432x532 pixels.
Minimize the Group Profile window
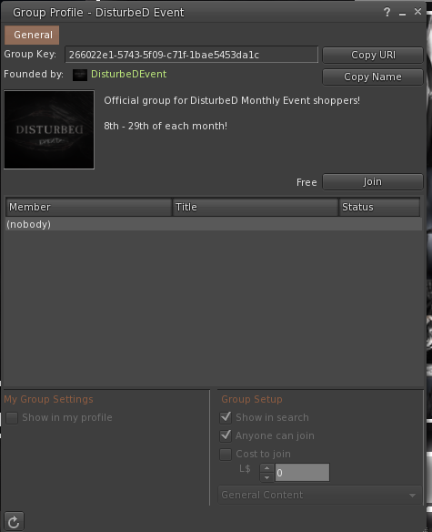click(x=402, y=14)
